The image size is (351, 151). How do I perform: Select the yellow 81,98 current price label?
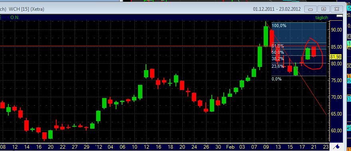click(x=335, y=57)
